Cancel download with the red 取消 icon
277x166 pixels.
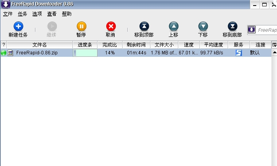point(111,27)
